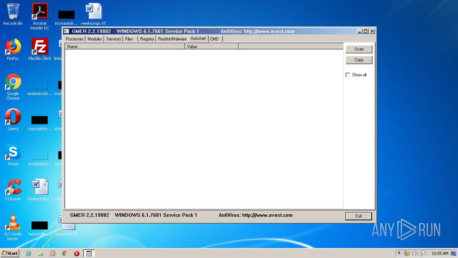The height and width of the screenshot is (258, 458).
Task: Click taskbar clock showing 10:55 AM
Action: coord(440,253)
